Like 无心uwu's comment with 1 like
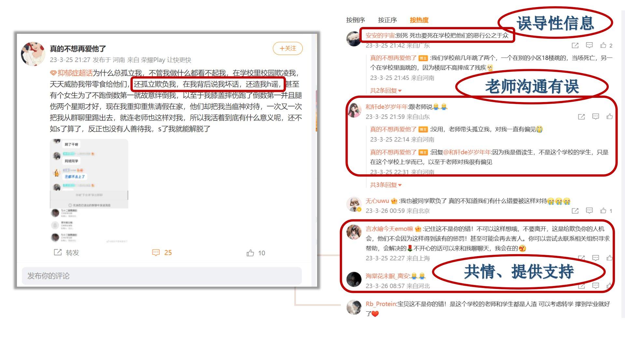Screen dimensions: 625x351 606,211
